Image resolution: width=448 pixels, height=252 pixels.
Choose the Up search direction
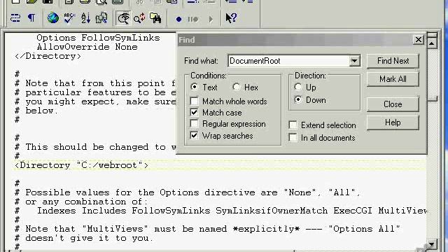(298, 87)
